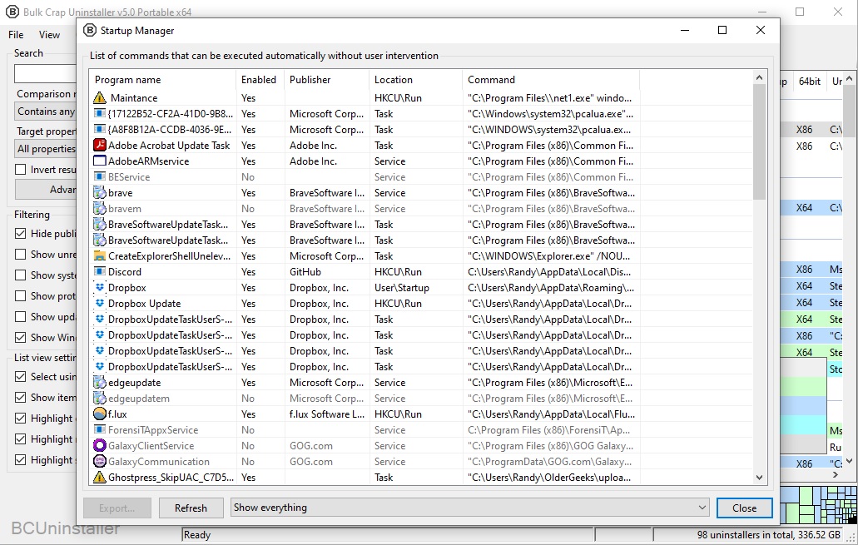Viewport: 858px width, 545px height.
Task: Click the Refresh button
Action: click(x=191, y=508)
